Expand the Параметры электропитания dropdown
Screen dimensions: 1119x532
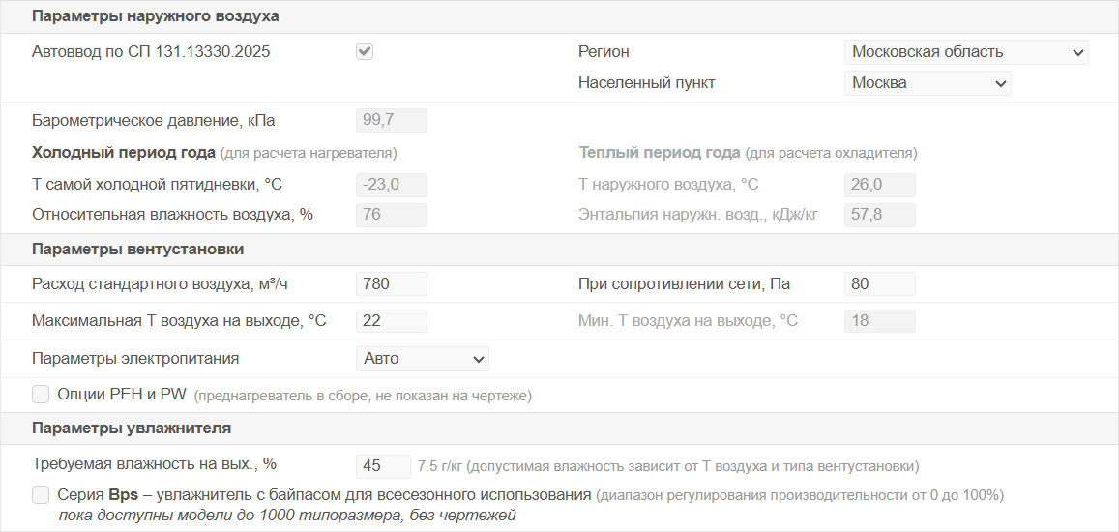click(423, 359)
